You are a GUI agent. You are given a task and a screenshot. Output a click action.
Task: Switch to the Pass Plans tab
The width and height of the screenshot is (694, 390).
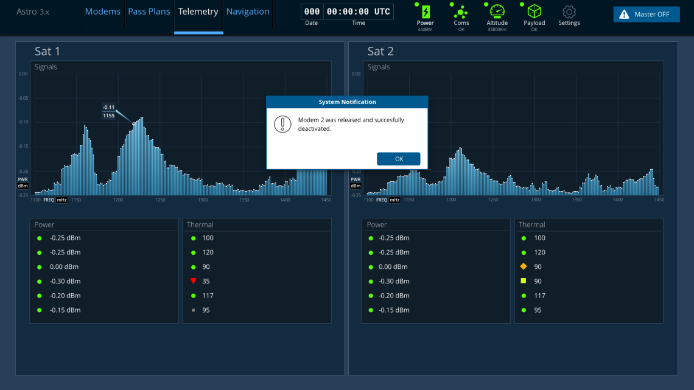tap(149, 12)
